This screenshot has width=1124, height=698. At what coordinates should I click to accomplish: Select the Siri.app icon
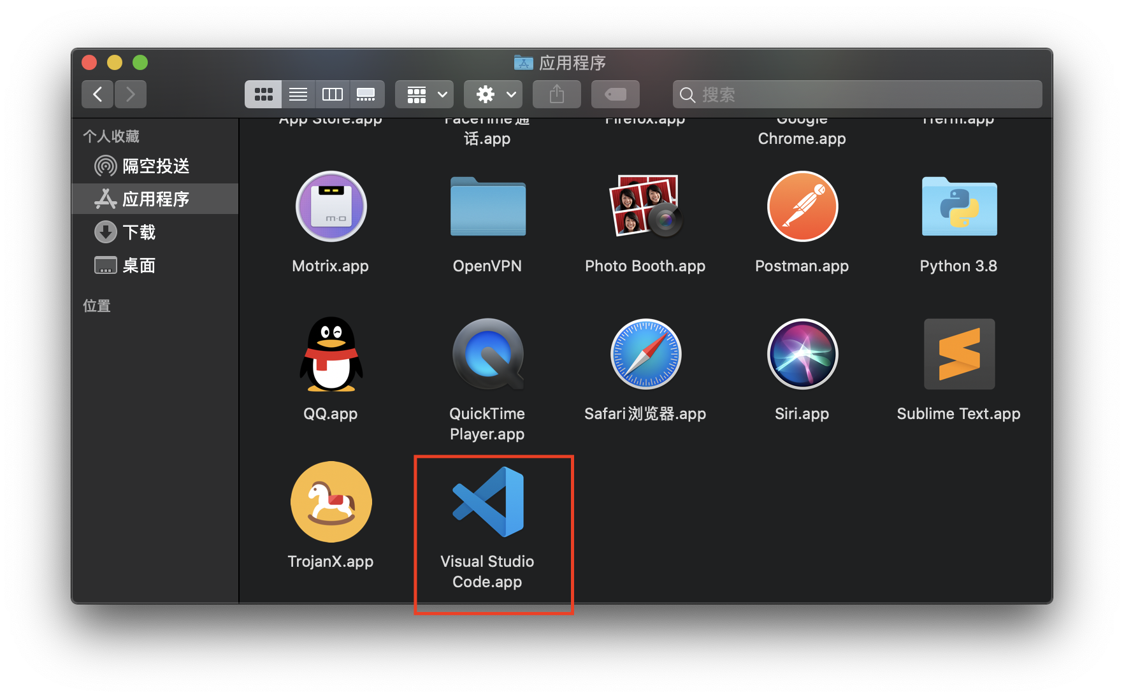pyautogui.click(x=802, y=354)
